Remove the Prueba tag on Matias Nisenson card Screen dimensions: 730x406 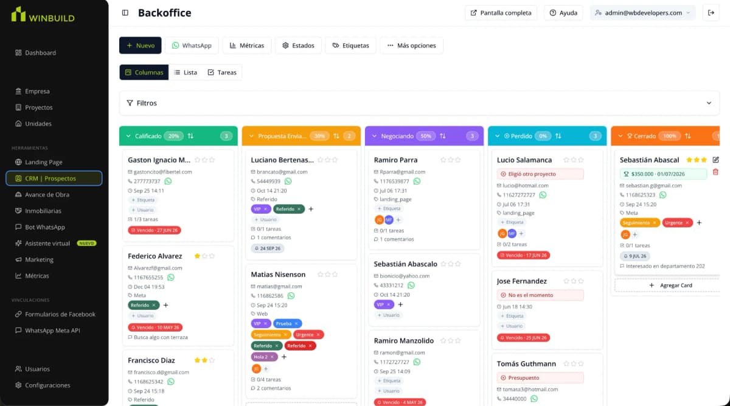pyautogui.click(x=296, y=324)
